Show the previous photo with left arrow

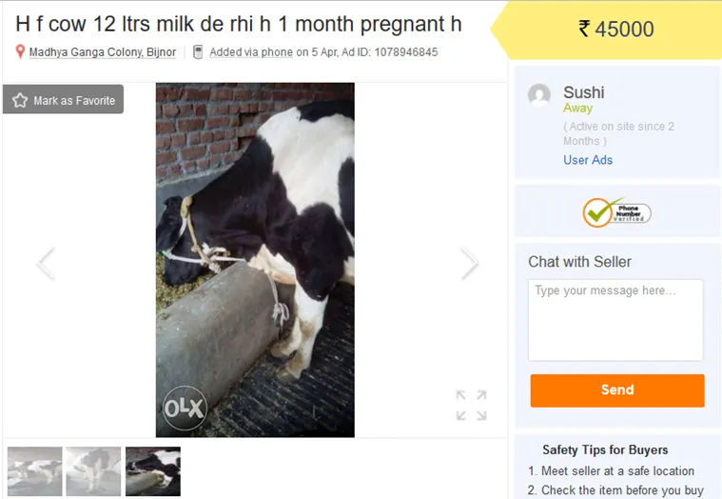(x=46, y=264)
